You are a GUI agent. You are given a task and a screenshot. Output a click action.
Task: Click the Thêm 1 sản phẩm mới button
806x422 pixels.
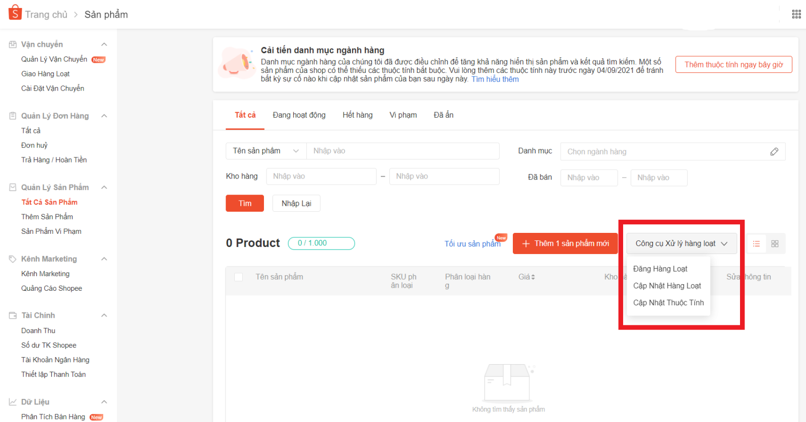coord(565,243)
